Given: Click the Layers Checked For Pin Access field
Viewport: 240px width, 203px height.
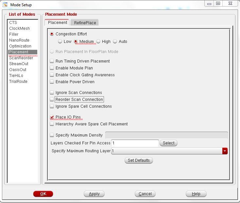Looking at the screenshot, I should 135,143.
